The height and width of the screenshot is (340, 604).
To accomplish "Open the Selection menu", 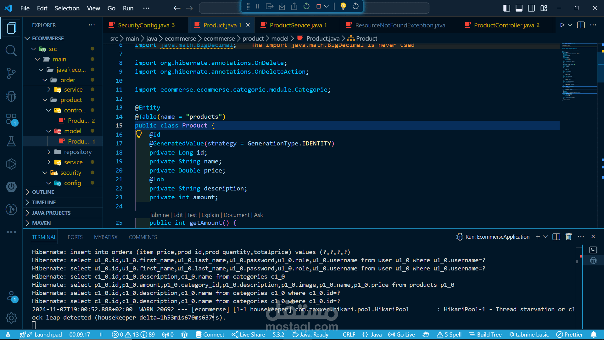I will click(67, 8).
